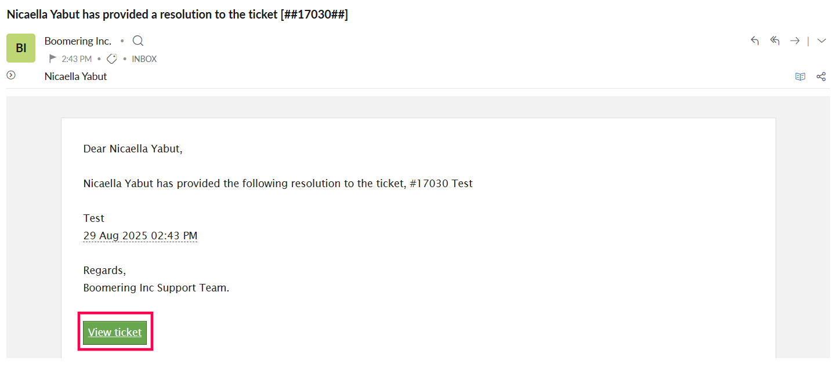
Task: Click the Boomering Inc. sender name
Action: 78,41
